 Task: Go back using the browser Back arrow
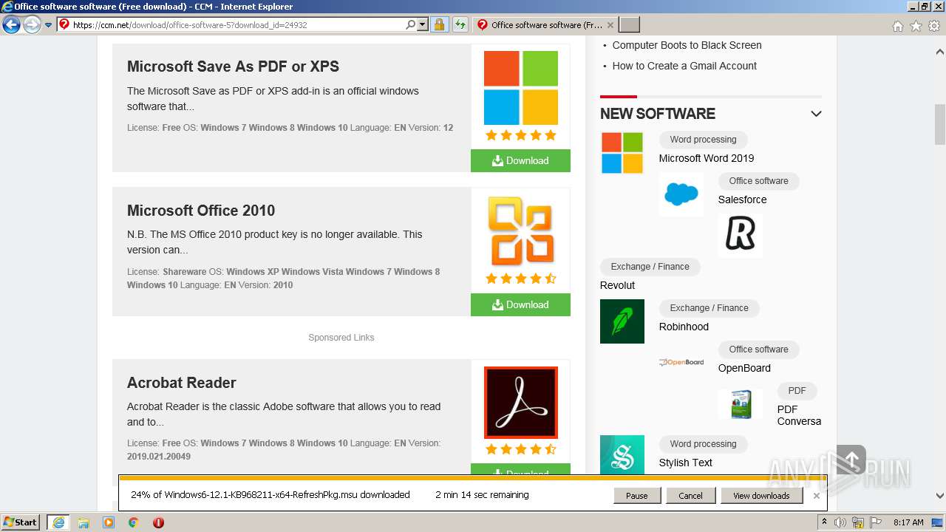[11, 24]
